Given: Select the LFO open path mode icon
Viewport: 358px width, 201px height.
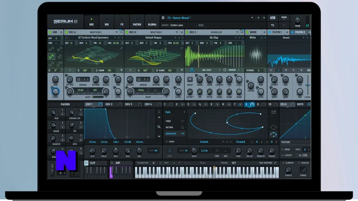Looking at the screenshot, I should click(x=273, y=134).
